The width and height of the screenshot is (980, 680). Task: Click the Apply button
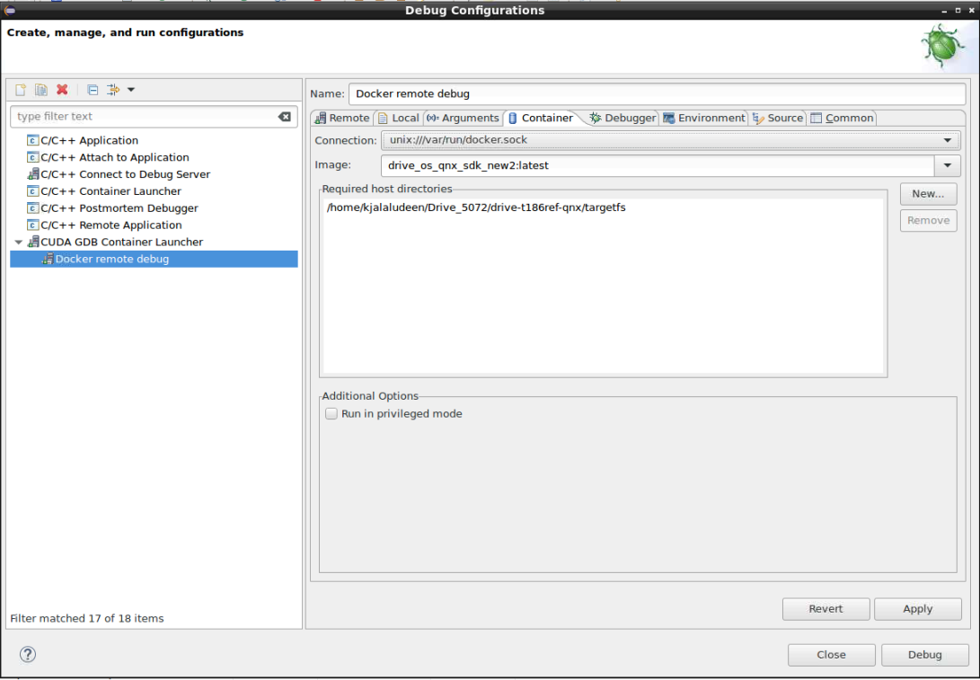[x=917, y=608]
